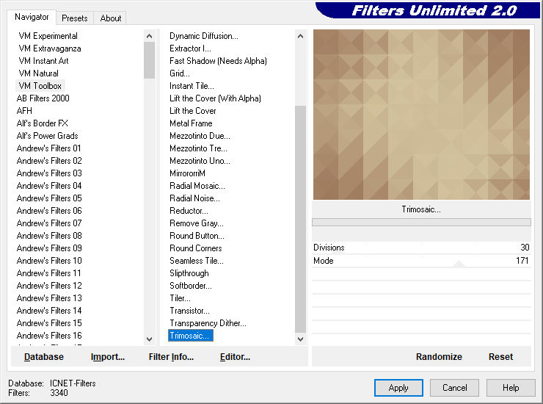Open the About tab

[111, 18]
